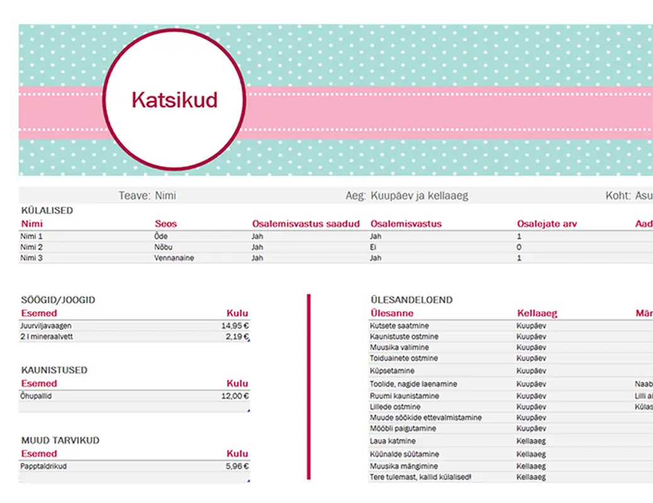
Task: Click the Muude söökide ettevalmistamine task
Action: (x=426, y=417)
